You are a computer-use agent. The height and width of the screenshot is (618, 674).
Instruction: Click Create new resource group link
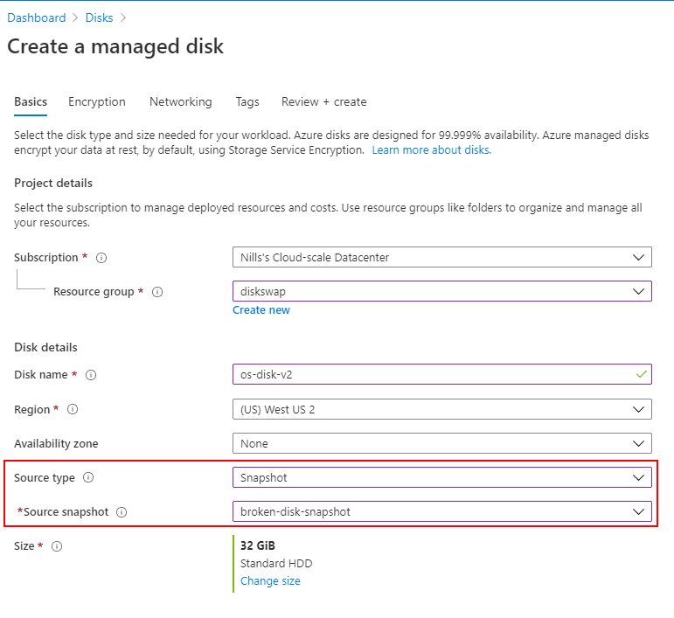(x=261, y=309)
